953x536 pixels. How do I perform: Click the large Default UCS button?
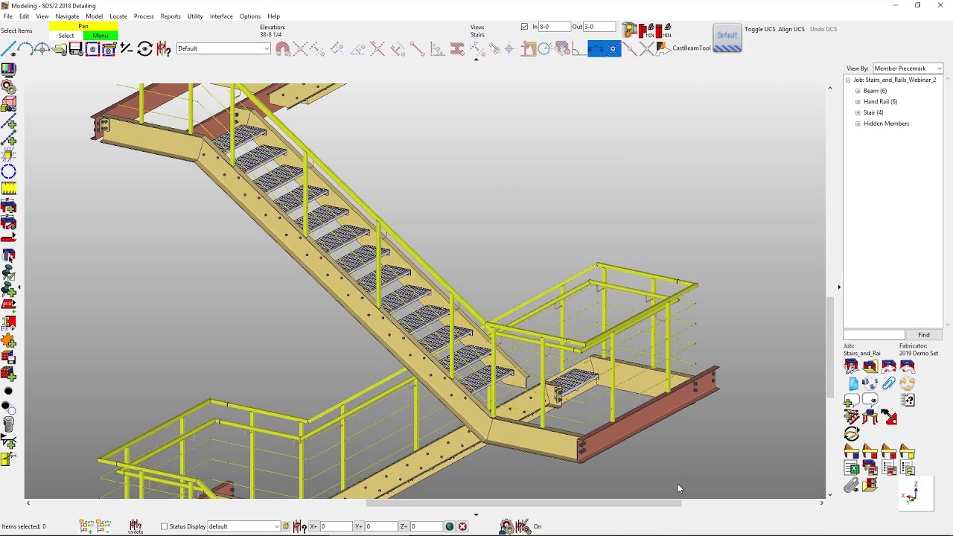tap(727, 37)
